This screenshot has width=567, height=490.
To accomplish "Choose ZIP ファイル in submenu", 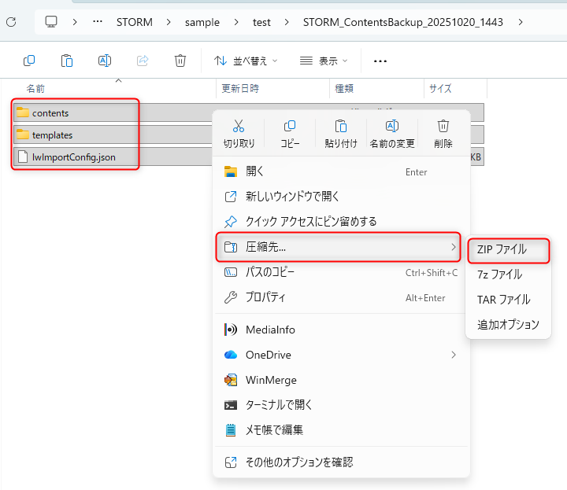I will point(509,249).
